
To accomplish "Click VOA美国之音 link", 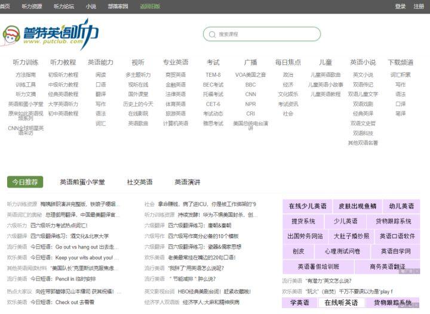I will point(250,74).
